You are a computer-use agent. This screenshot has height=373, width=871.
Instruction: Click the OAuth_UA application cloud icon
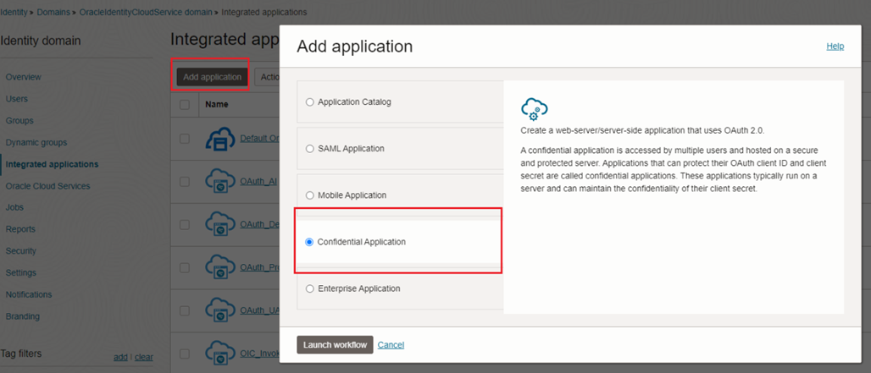[x=219, y=310]
